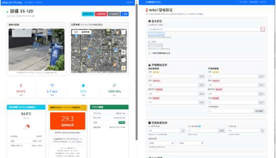Open the latest camera image of device 35-120
The width and height of the screenshot is (276, 158).
pyautogui.click(x=36, y=50)
